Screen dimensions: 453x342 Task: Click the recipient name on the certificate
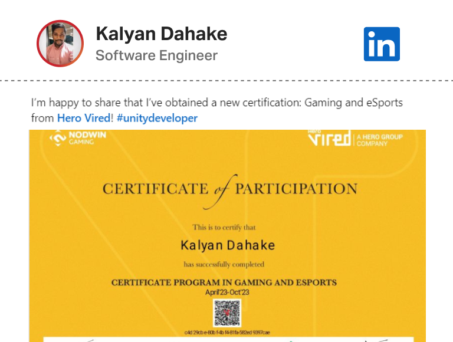click(227, 245)
